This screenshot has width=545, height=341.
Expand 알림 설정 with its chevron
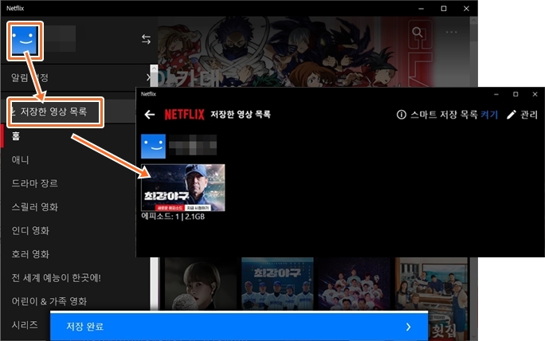coord(148,77)
